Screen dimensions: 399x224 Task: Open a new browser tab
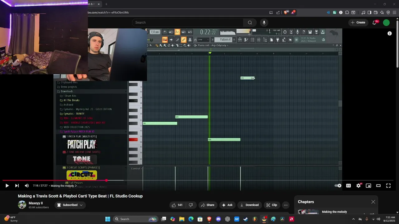pyautogui.click(x=106, y=4)
